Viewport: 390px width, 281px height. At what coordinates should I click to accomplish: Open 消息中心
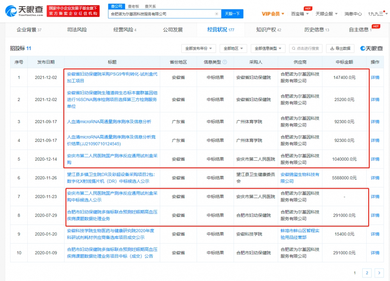pyautogui.click(x=353, y=14)
